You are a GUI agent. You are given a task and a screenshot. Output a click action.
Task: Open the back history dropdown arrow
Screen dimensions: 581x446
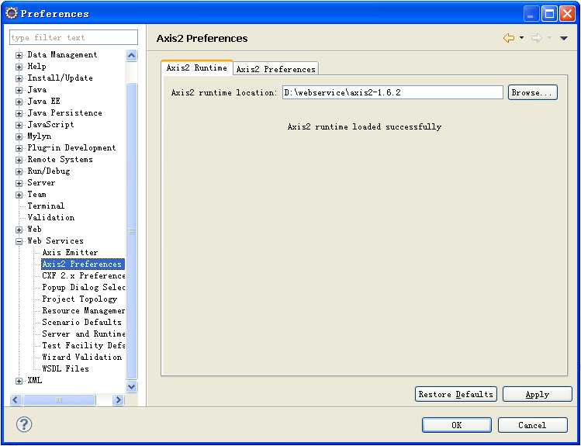coord(522,38)
